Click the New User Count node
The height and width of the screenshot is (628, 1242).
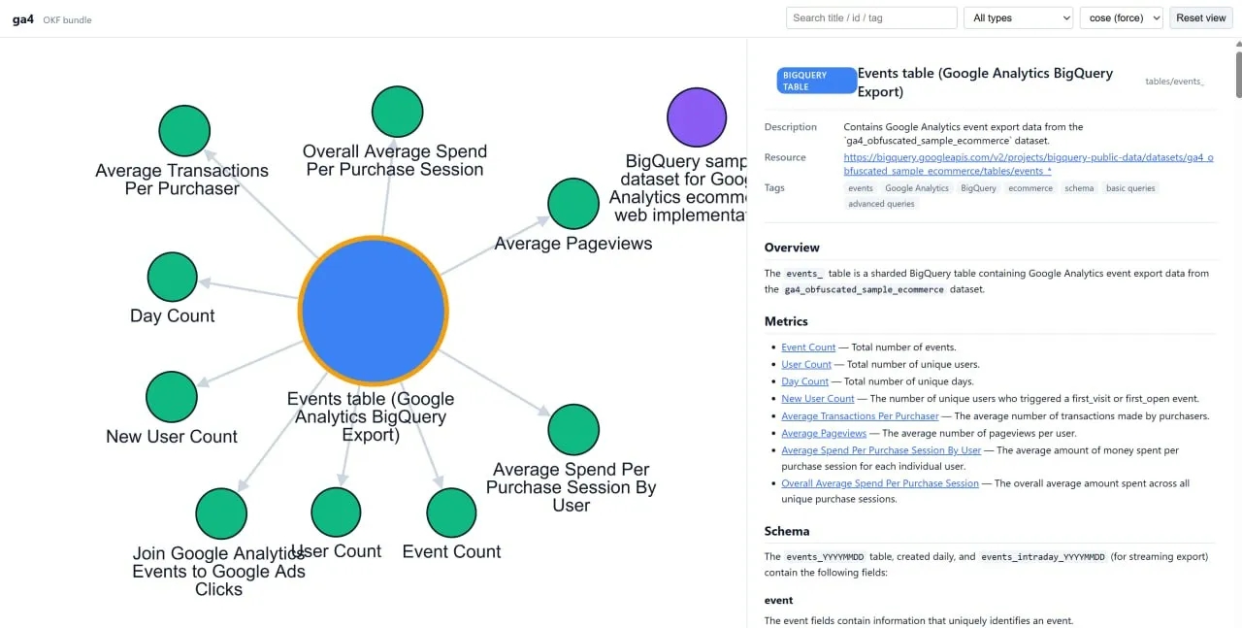(x=172, y=397)
